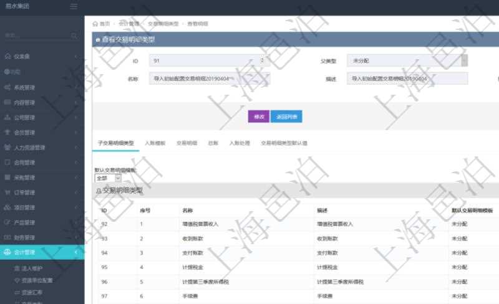Switch to the 入账模板 tab
Viewport: 499px width, 304px height.
(x=155, y=143)
